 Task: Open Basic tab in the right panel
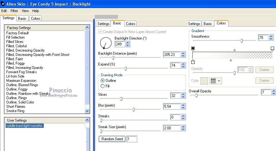click(x=208, y=24)
